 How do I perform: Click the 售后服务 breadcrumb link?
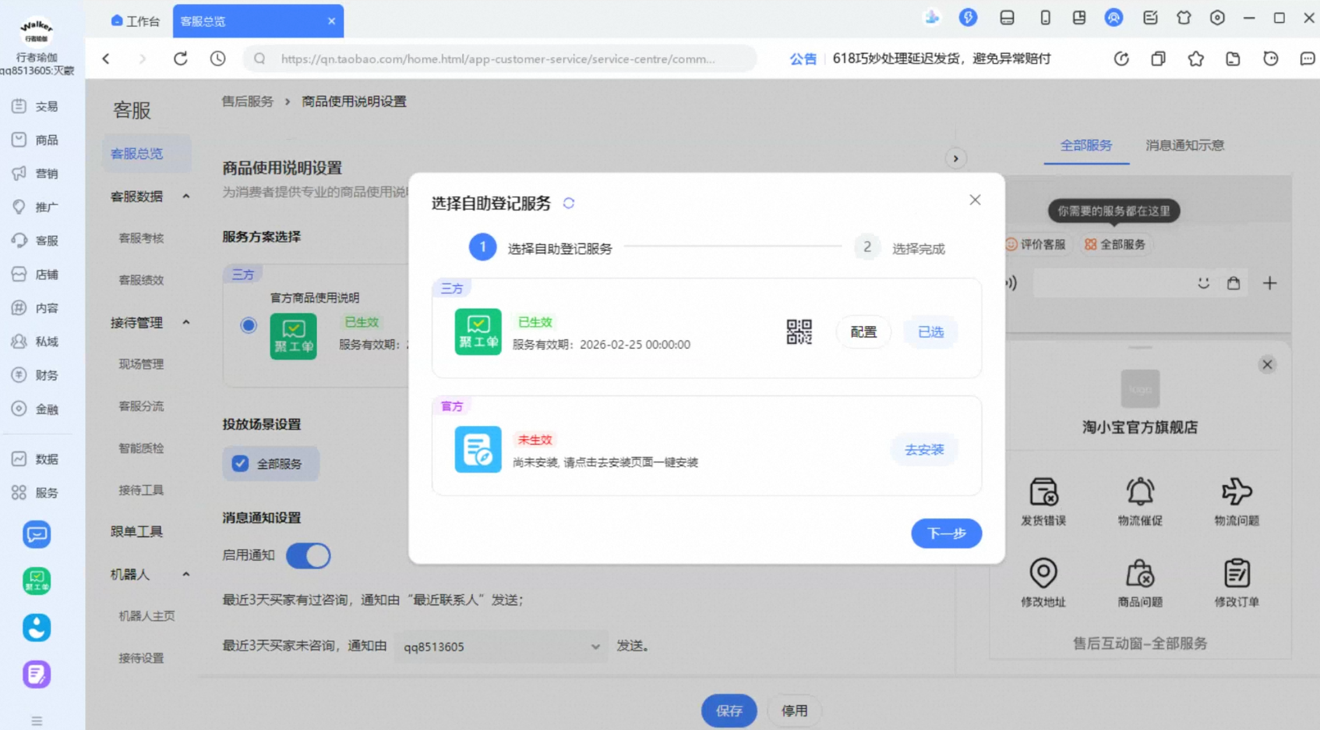pos(248,102)
